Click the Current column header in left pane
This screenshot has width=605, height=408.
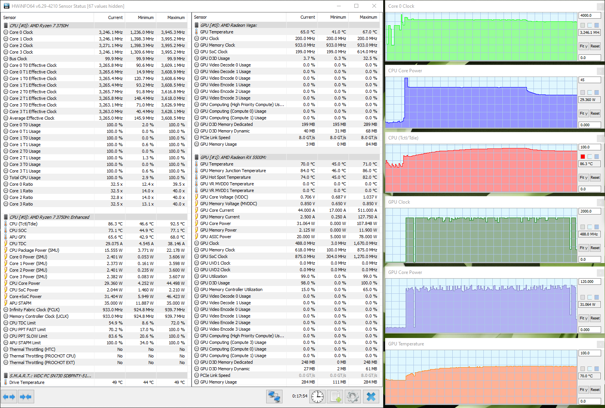[x=109, y=17]
